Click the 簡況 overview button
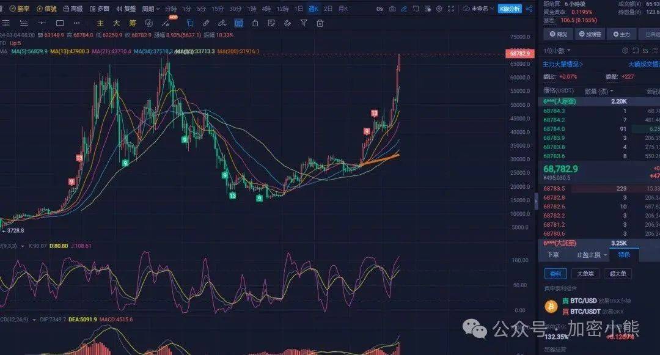The width and height of the screenshot is (660, 355). tap(558, 34)
